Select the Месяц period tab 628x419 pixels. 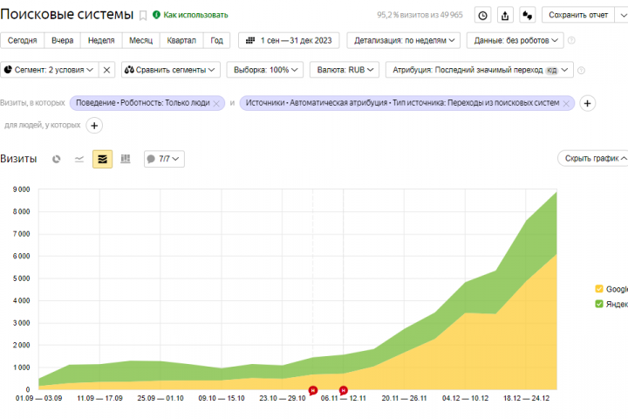coord(140,40)
